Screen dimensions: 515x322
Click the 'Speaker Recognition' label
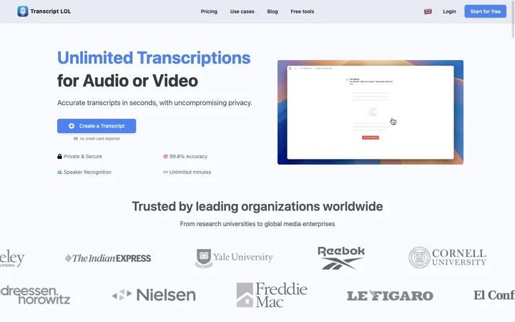click(87, 172)
